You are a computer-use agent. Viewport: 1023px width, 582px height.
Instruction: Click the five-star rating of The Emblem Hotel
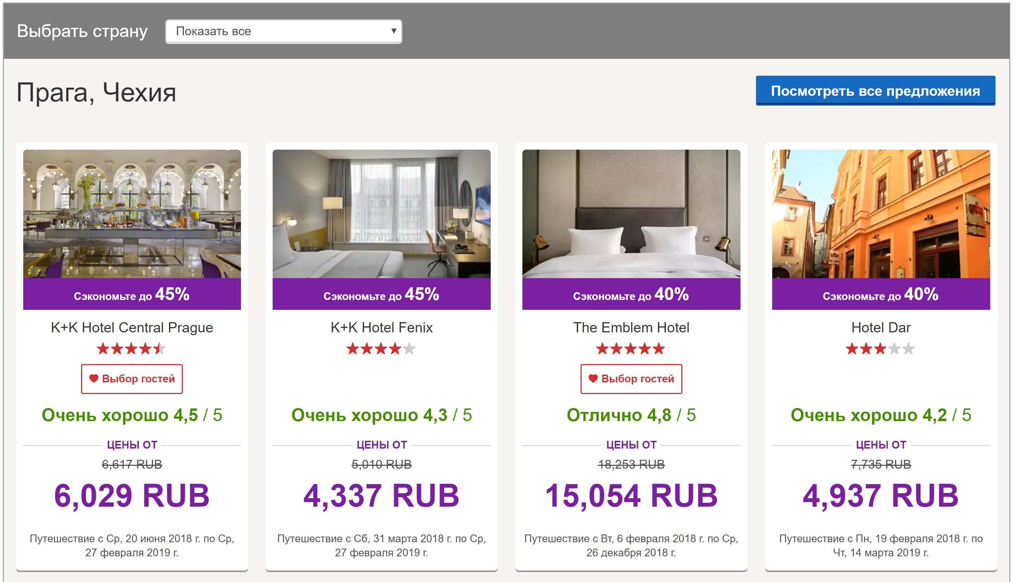click(630, 349)
